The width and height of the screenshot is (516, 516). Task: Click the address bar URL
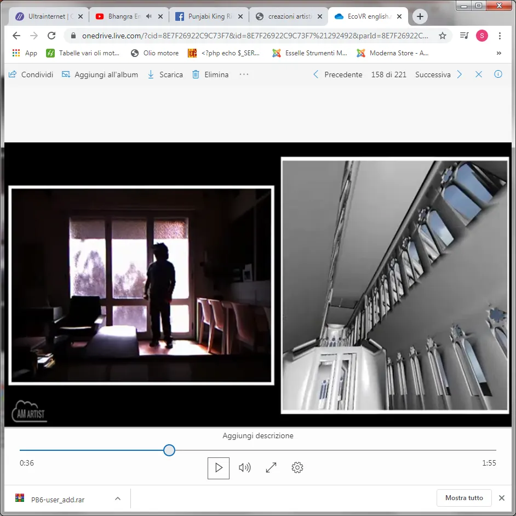(255, 36)
